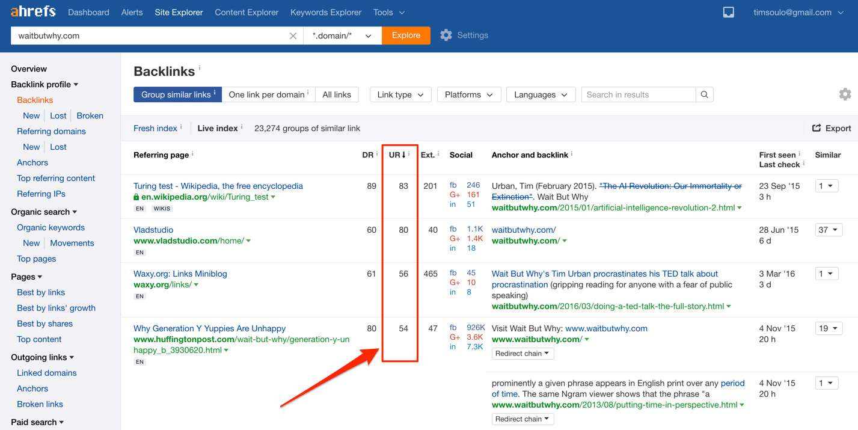
Task: Open Lost backlinks in sidebar
Action: point(58,115)
